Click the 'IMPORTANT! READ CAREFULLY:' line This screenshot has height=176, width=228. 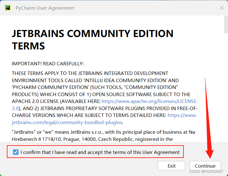(x=48, y=64)
